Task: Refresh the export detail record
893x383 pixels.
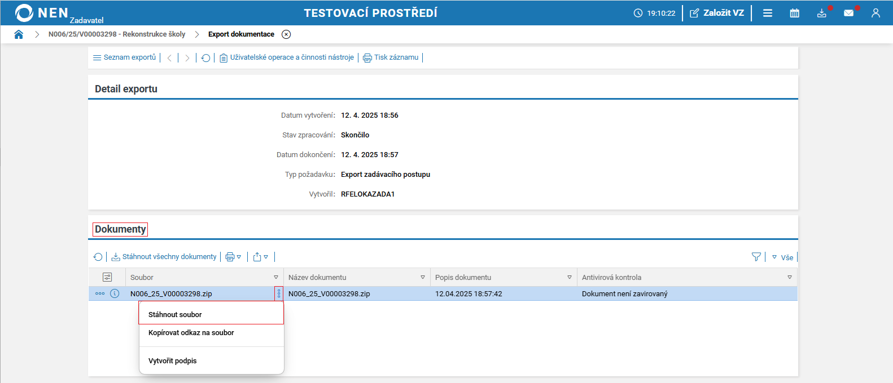Action: coord(206,58)
